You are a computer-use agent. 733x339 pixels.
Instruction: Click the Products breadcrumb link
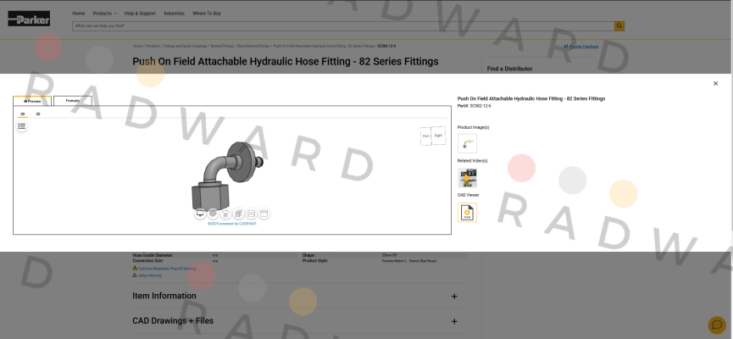153,47
